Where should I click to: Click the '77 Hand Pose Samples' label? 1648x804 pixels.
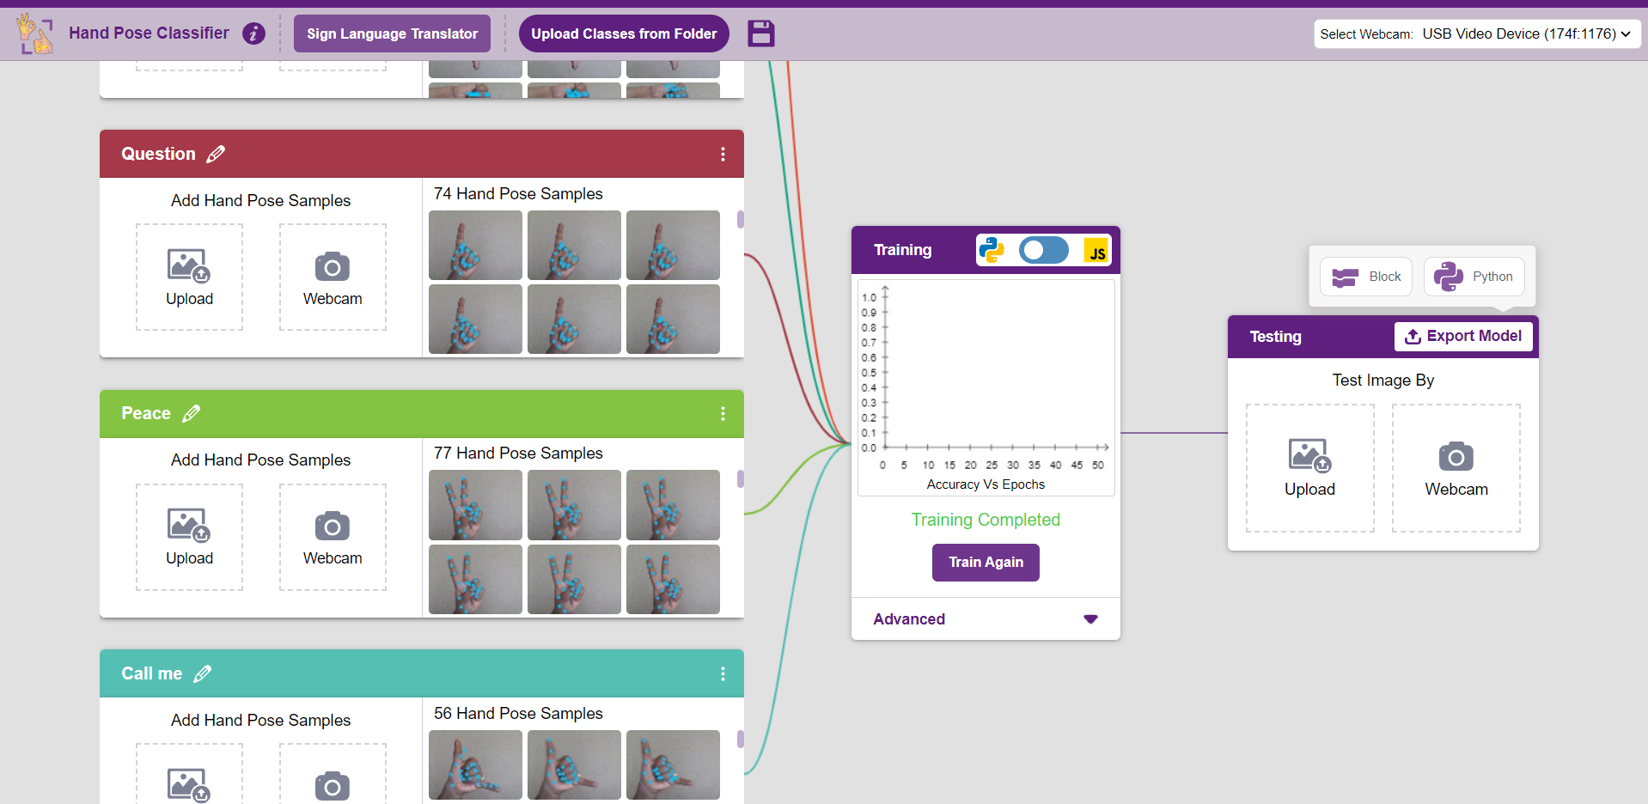point(518,454)
